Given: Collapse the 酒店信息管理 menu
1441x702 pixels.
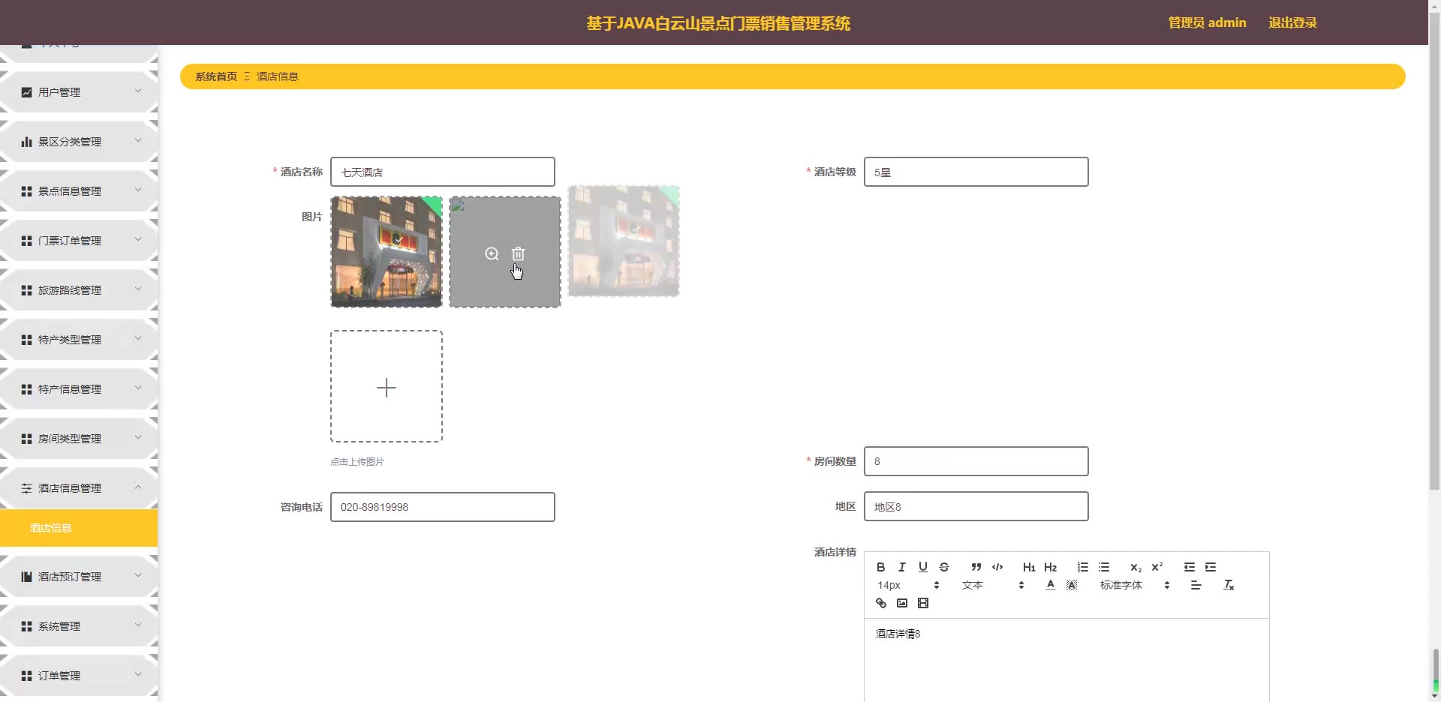Looking at the screenshot, I should 79,488.
